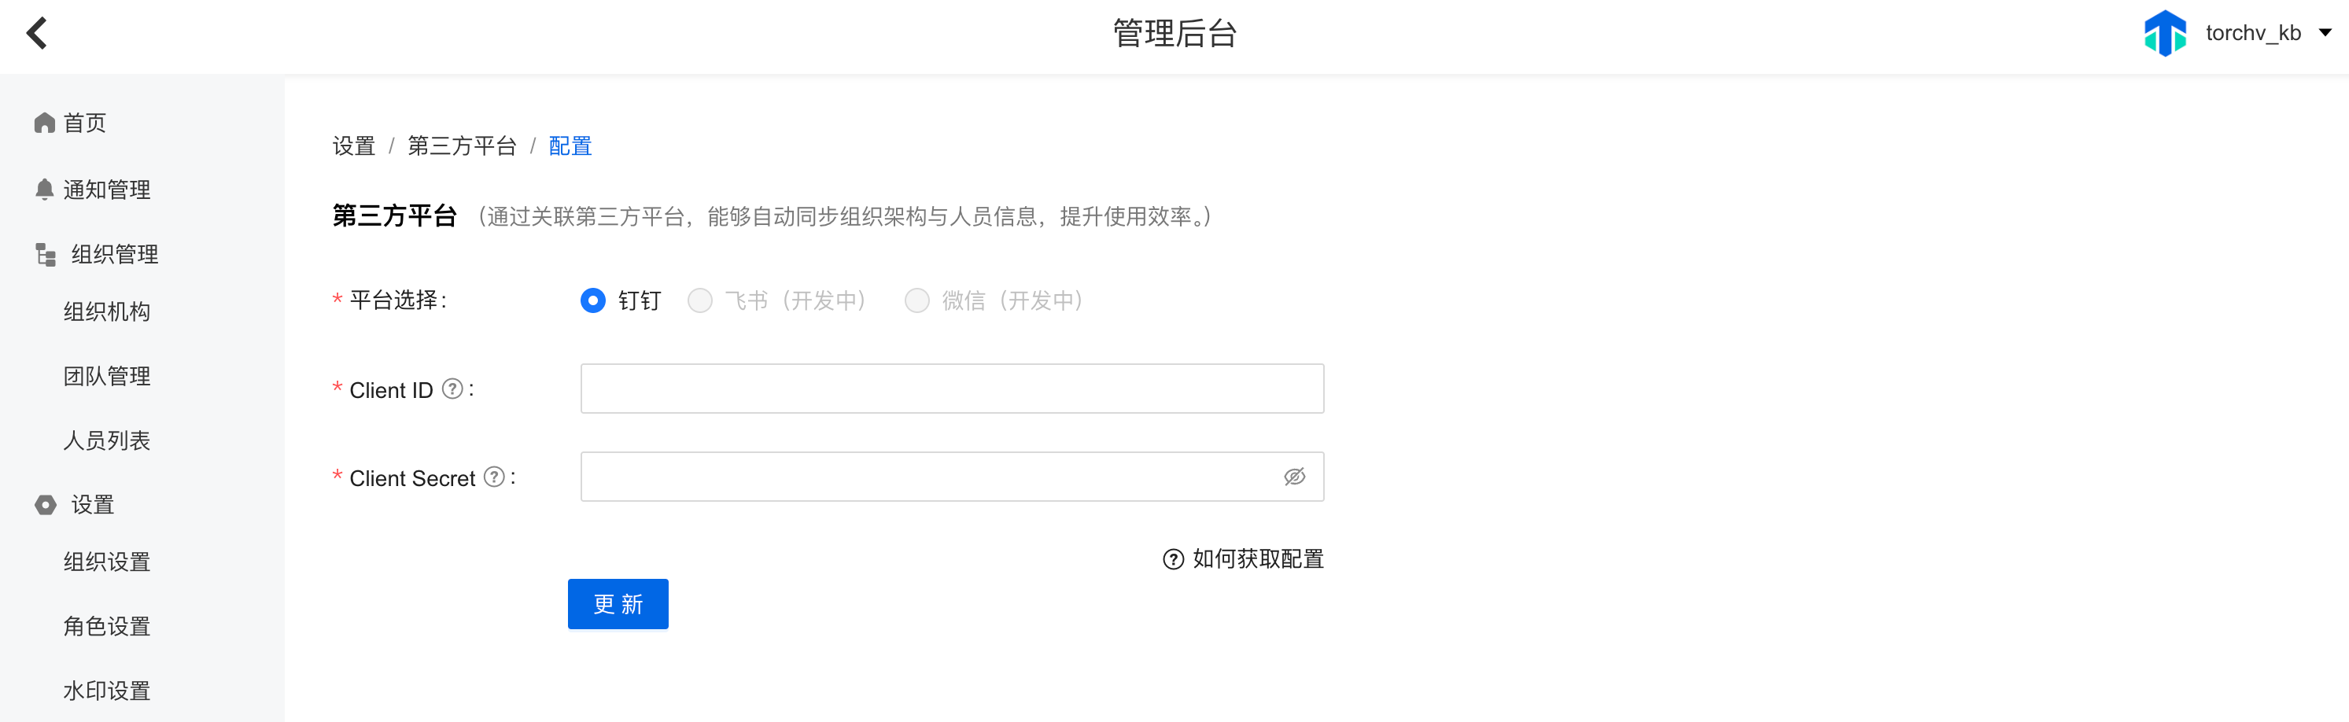Image resolution: width=2349 pixels, height=722 pixels.
Task: Open 角色设置 in the sidebar
Action: click(x=107, y=626)
